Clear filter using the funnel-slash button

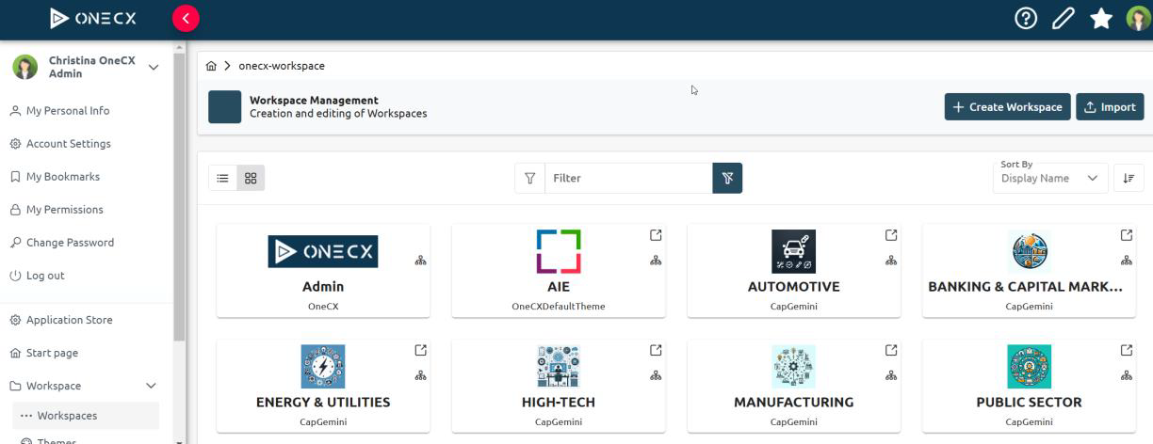tap(727, 178)
